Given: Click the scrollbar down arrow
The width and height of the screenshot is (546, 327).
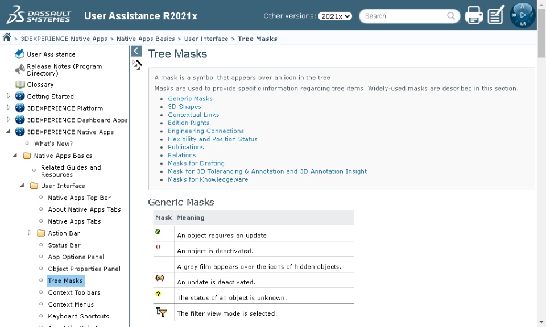Looking at the screenshot, I should coord(541,323).
